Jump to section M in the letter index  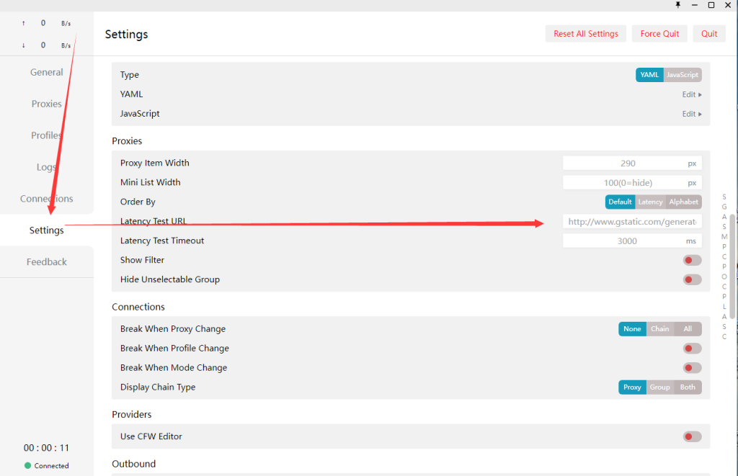(724, 237)
